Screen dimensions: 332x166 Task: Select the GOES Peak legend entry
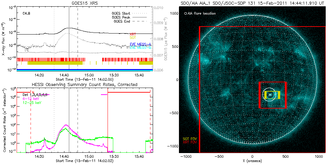pos(121,17)
